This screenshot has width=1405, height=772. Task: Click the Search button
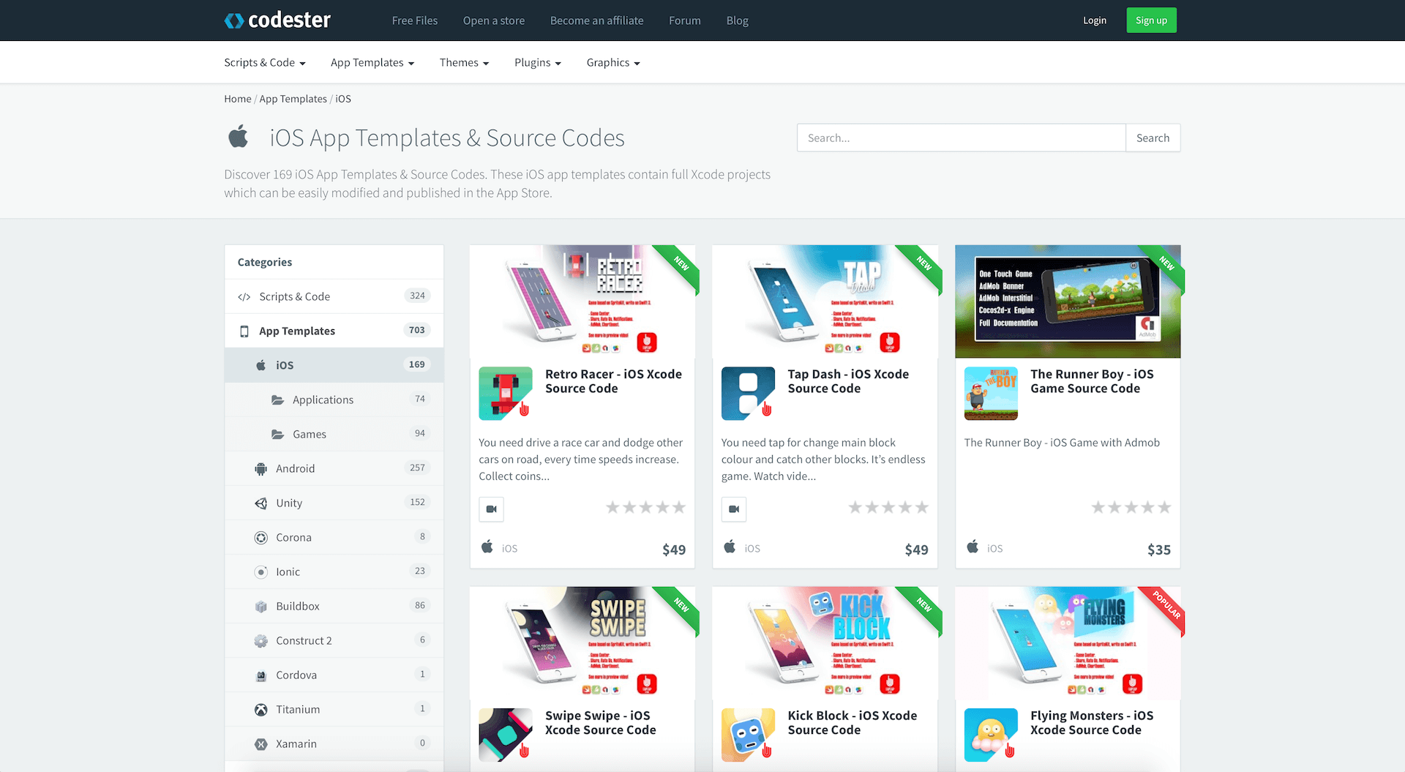click(x=1153, y=138)
